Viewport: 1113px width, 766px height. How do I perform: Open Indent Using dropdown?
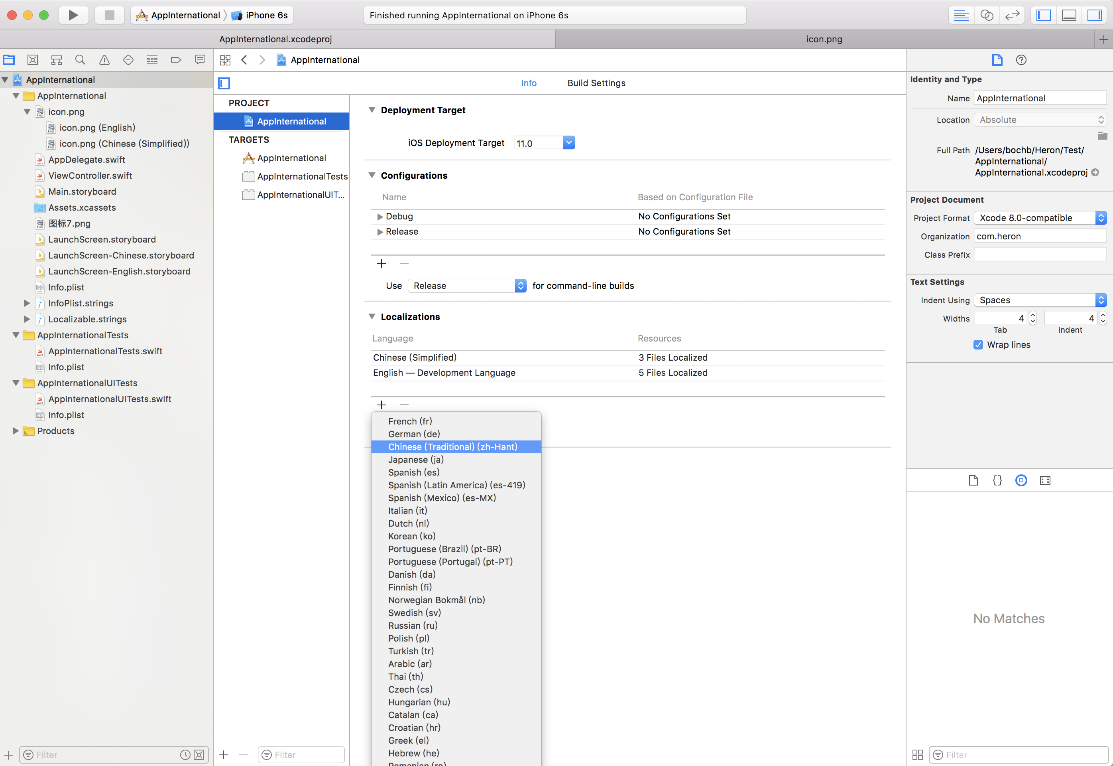1040,300
